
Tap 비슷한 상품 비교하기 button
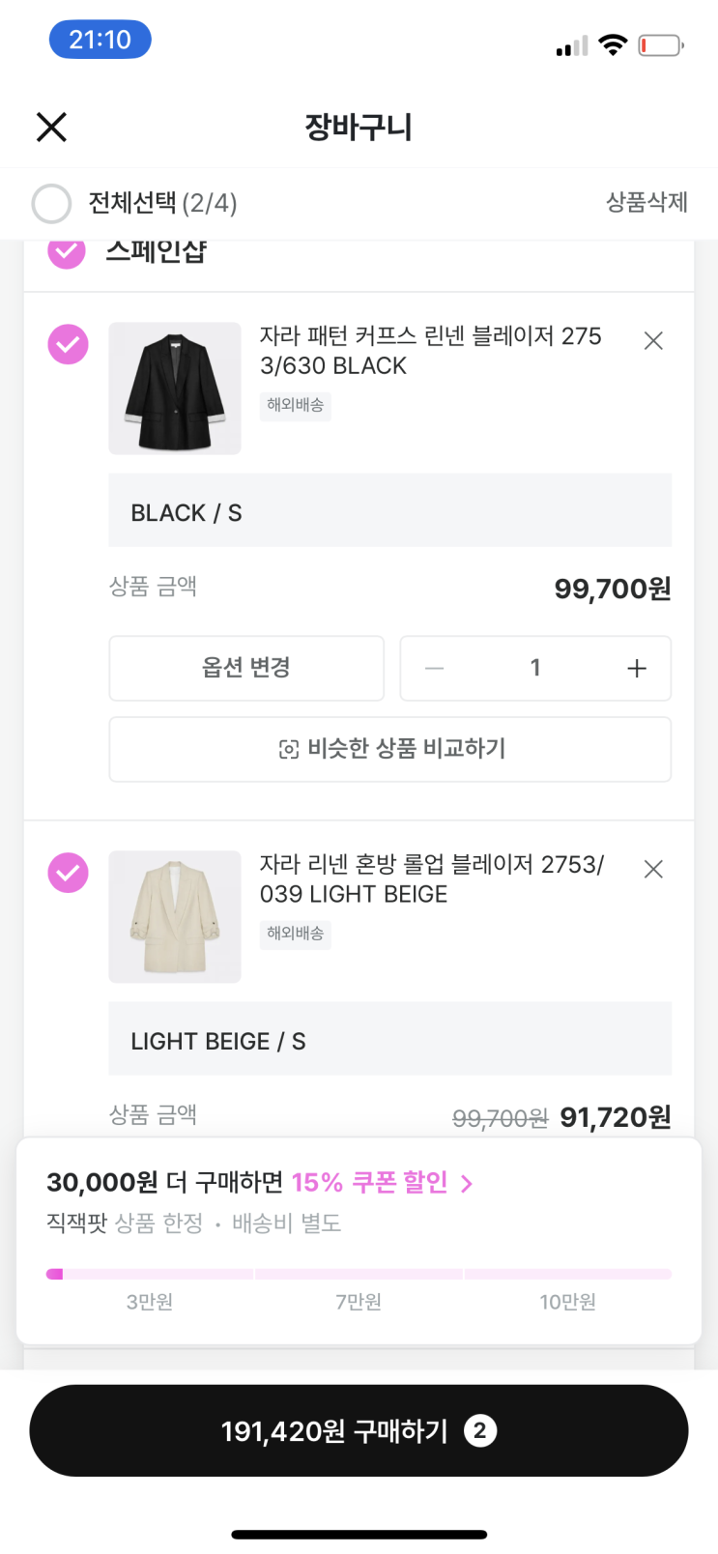point(389,749)
